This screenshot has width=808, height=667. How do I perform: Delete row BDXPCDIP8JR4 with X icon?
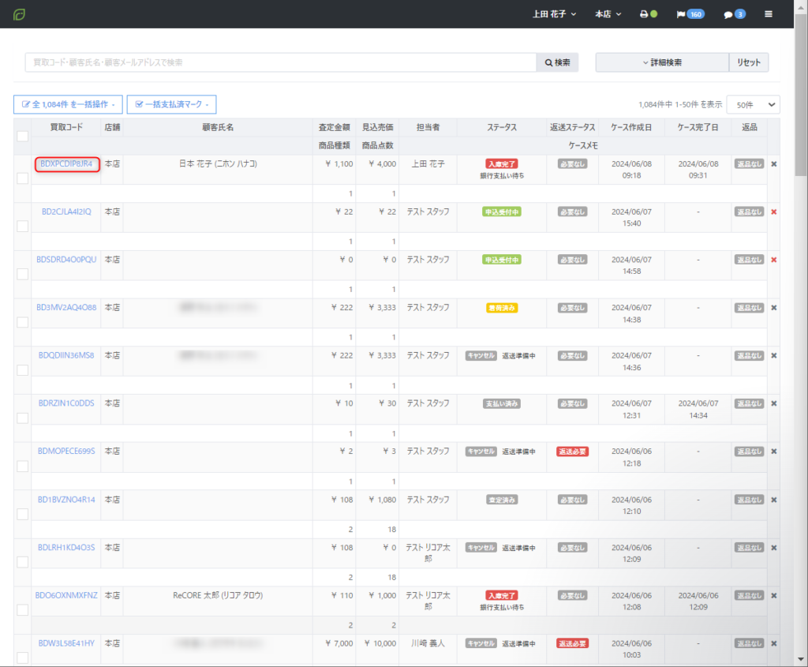pos(773,164)
